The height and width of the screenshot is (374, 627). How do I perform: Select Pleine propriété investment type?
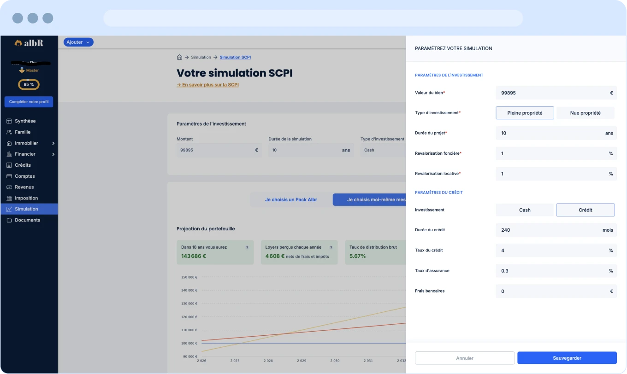pyautogui.click(x=525, y=113)
